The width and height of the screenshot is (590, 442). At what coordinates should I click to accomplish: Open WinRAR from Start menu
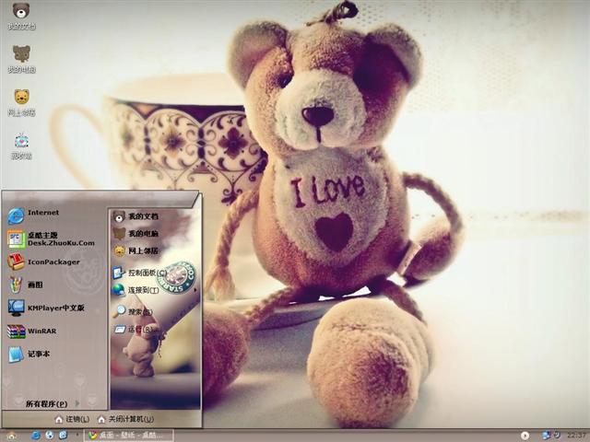(32, 331)
